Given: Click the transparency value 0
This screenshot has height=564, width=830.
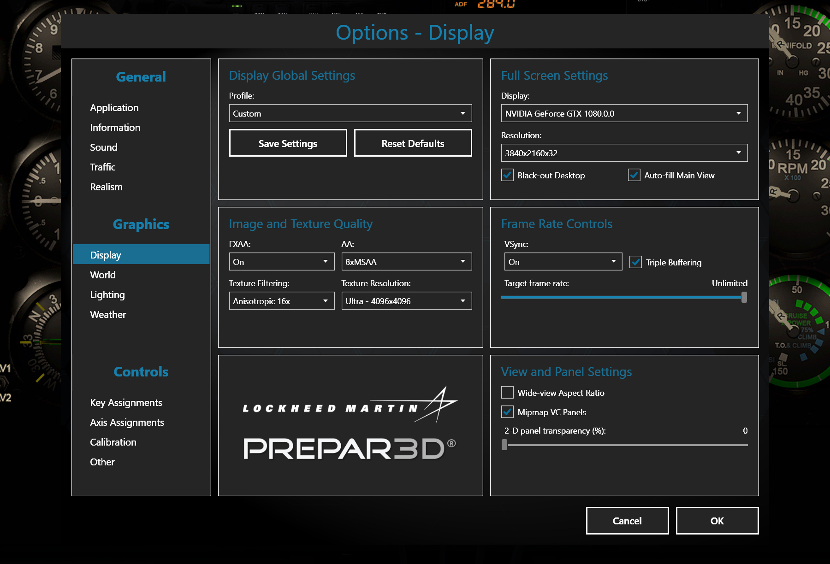Looking at the screenshot, I should click(745, 431).
